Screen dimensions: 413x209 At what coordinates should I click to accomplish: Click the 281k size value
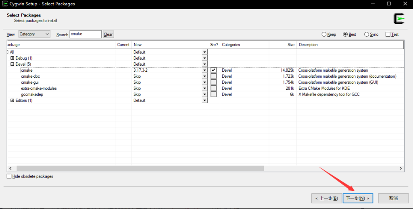pyautogui.click(x=290, y=88)
